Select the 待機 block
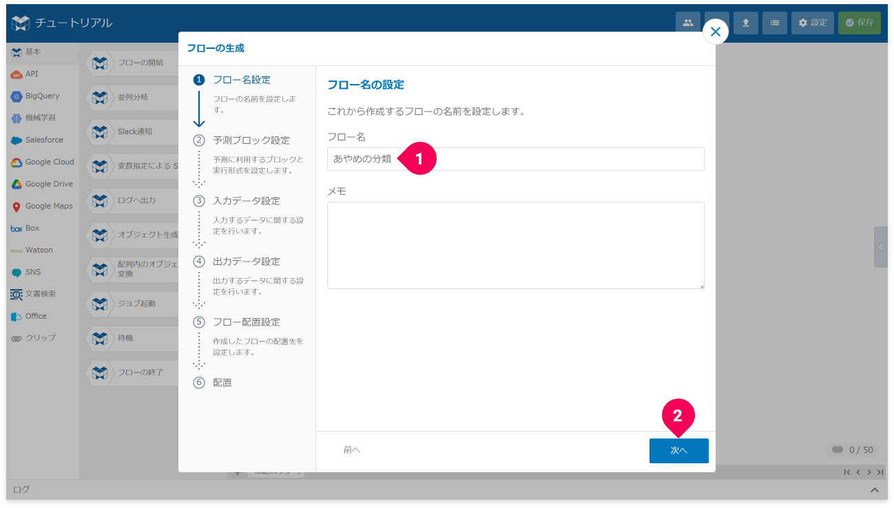 [132, 338]
